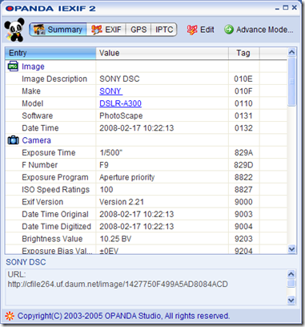Click the OPANDA Studio copyright text
305x327 pixels.
coord(123,316)
